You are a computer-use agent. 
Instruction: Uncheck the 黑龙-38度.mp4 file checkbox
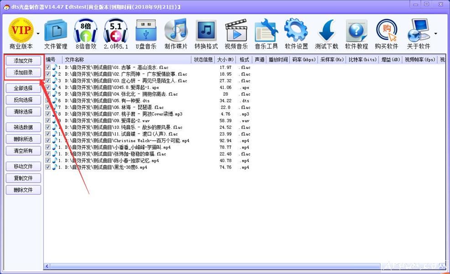[48, 168]
